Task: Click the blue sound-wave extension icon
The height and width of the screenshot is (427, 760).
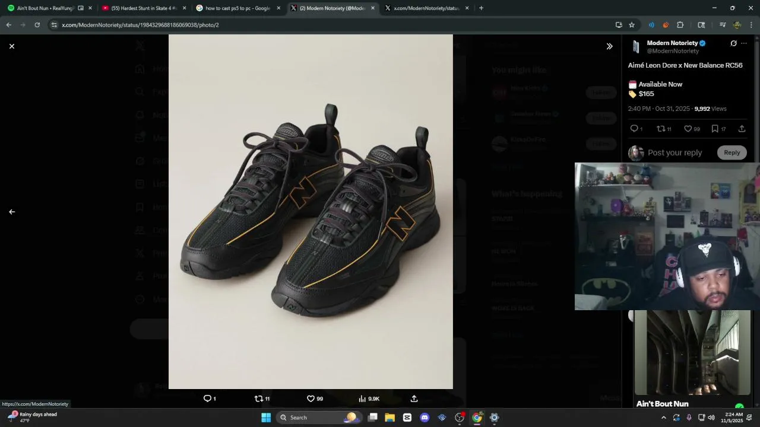Action: coord(651,25)
